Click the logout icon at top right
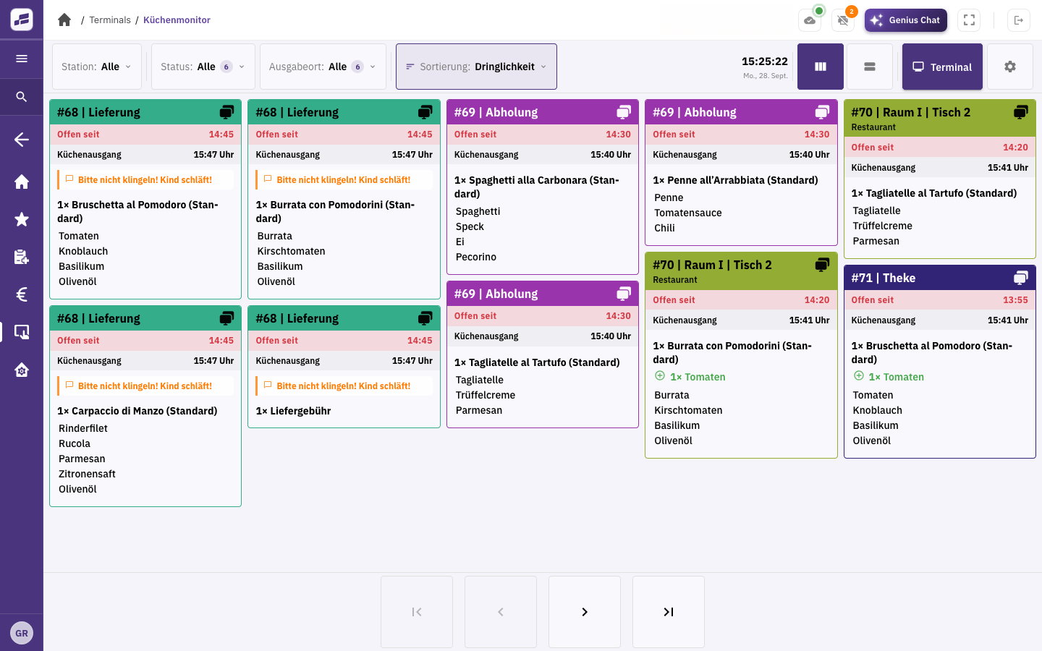This screenshot has height=651, width=1042. (x=1019, y=20)
